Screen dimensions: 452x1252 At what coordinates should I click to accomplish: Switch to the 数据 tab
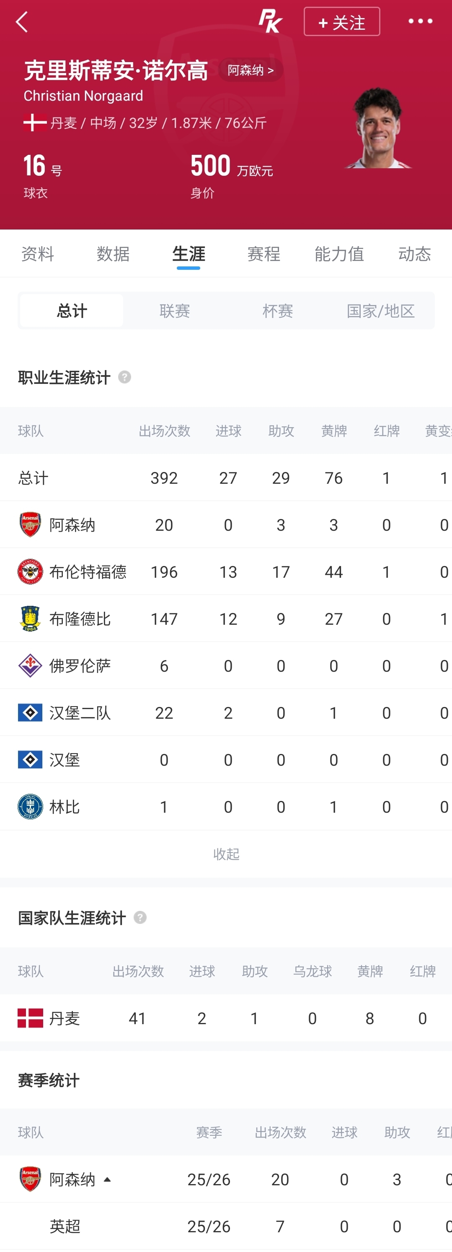click(113, 254)
